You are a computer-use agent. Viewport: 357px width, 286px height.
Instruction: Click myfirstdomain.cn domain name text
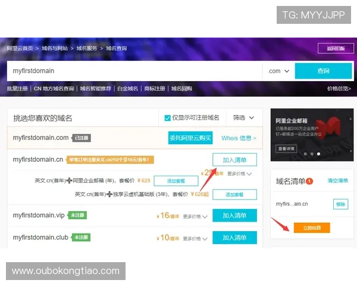click(38, 160)
